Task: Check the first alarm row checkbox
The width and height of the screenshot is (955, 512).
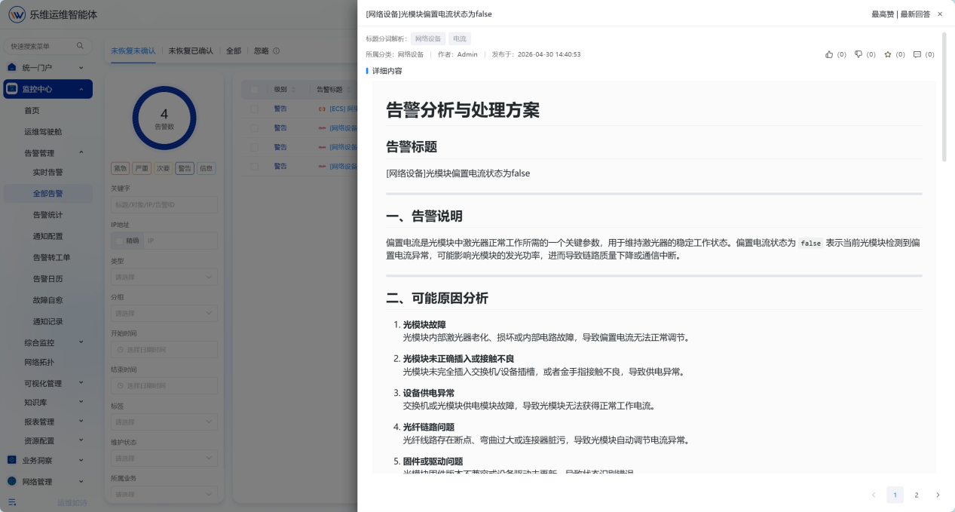Action: [x=254, y=109]
